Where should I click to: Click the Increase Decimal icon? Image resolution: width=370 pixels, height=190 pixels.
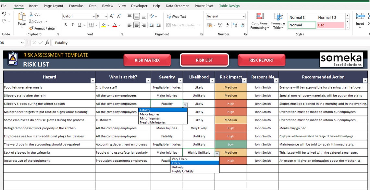point(235,25)
